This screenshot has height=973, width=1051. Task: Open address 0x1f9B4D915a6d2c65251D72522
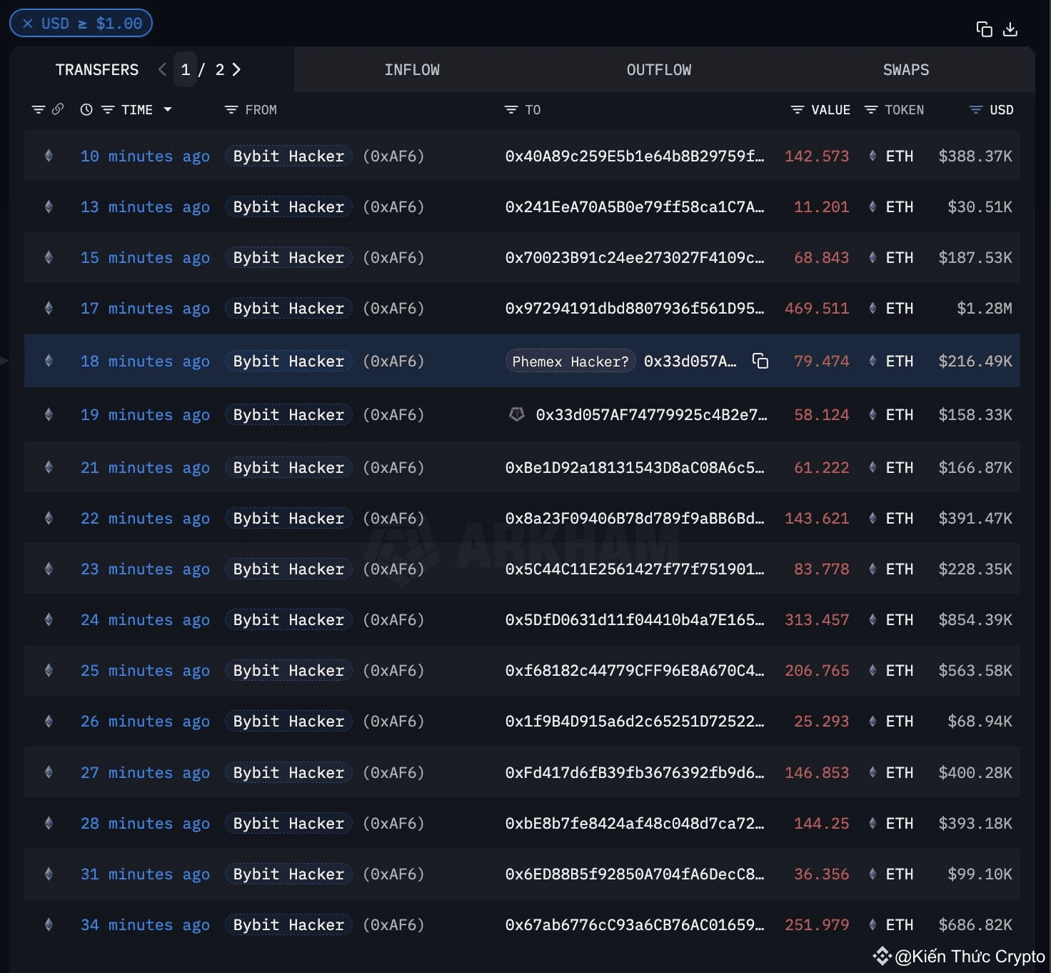(x=634, y=721)
